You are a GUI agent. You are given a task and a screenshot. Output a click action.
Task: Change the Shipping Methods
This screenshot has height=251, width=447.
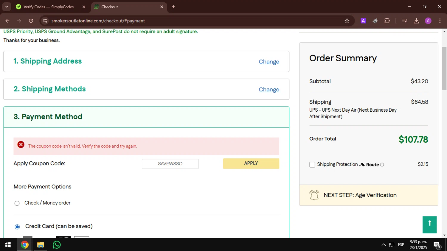(269, 89)
